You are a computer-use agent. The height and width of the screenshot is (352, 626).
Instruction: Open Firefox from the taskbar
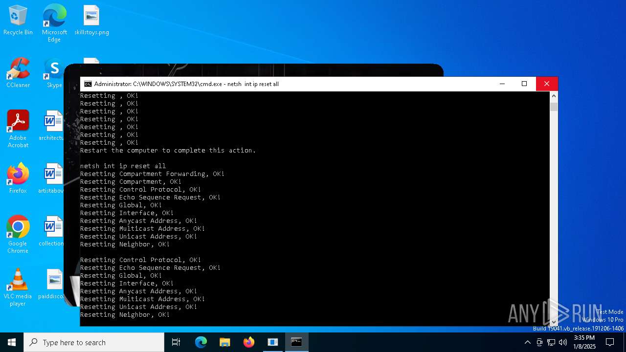248,342
